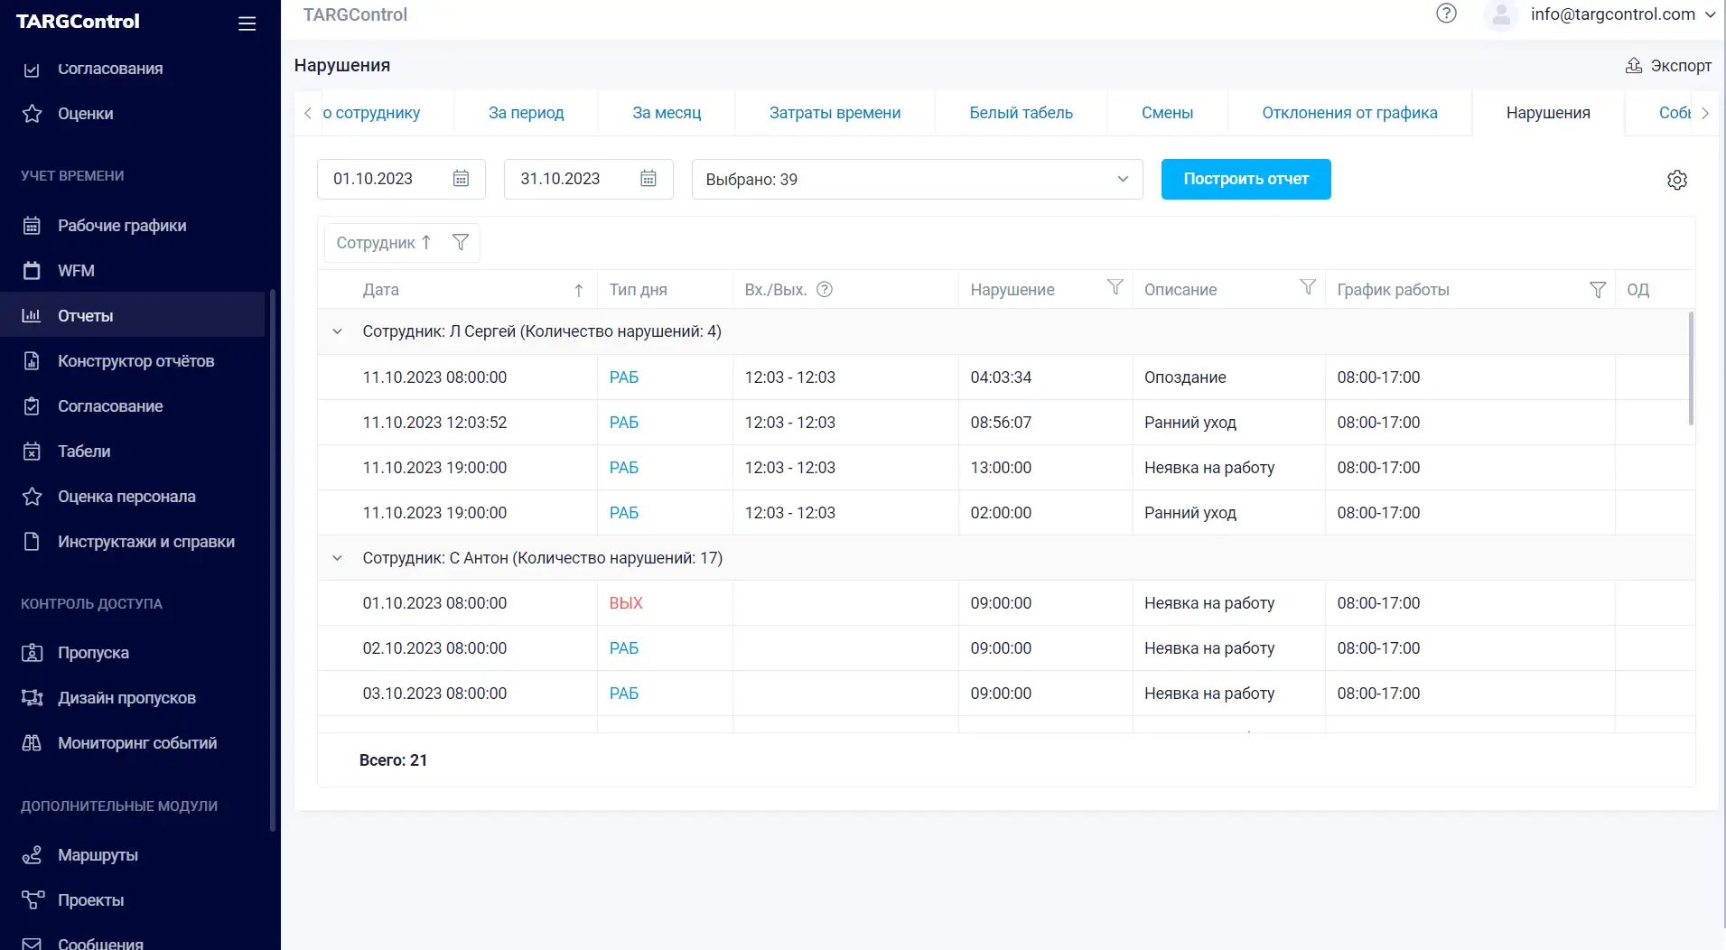Open the Выбрано: 39 employee dropdown
The height and width of the screenshot is (950, 1726).
coord(917,179)
